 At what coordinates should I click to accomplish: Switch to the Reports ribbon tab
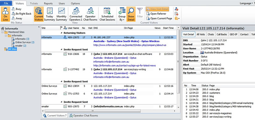click(x=48, y=3)
